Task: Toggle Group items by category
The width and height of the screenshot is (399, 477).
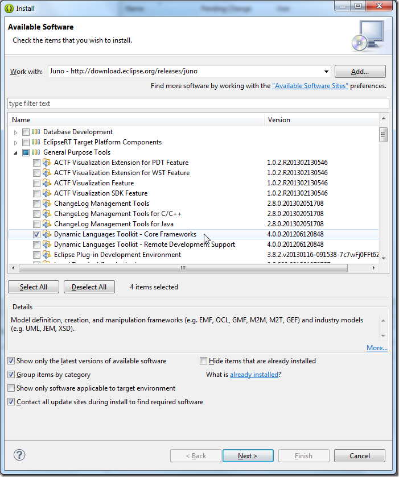Action: (11, 375)
